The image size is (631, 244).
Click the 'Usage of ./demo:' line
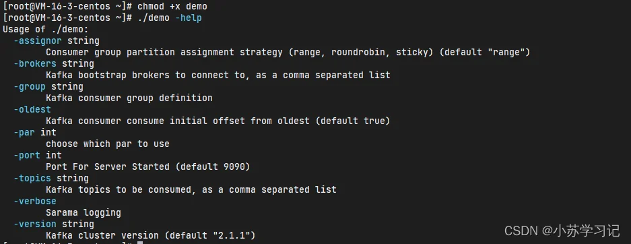(x=46, y=30)
